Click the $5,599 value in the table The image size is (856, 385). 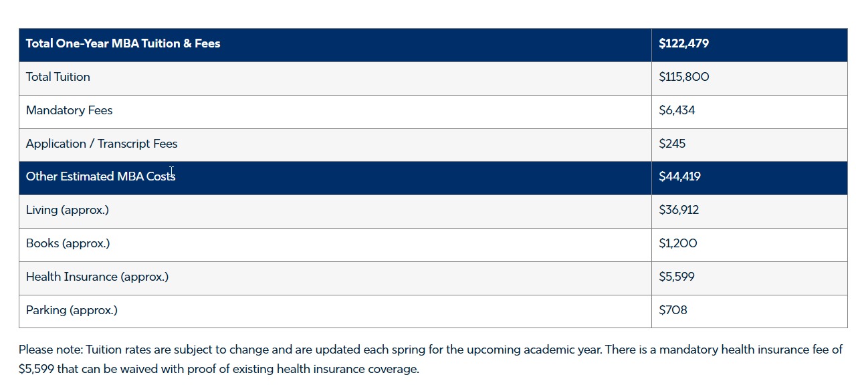[676, 277]
